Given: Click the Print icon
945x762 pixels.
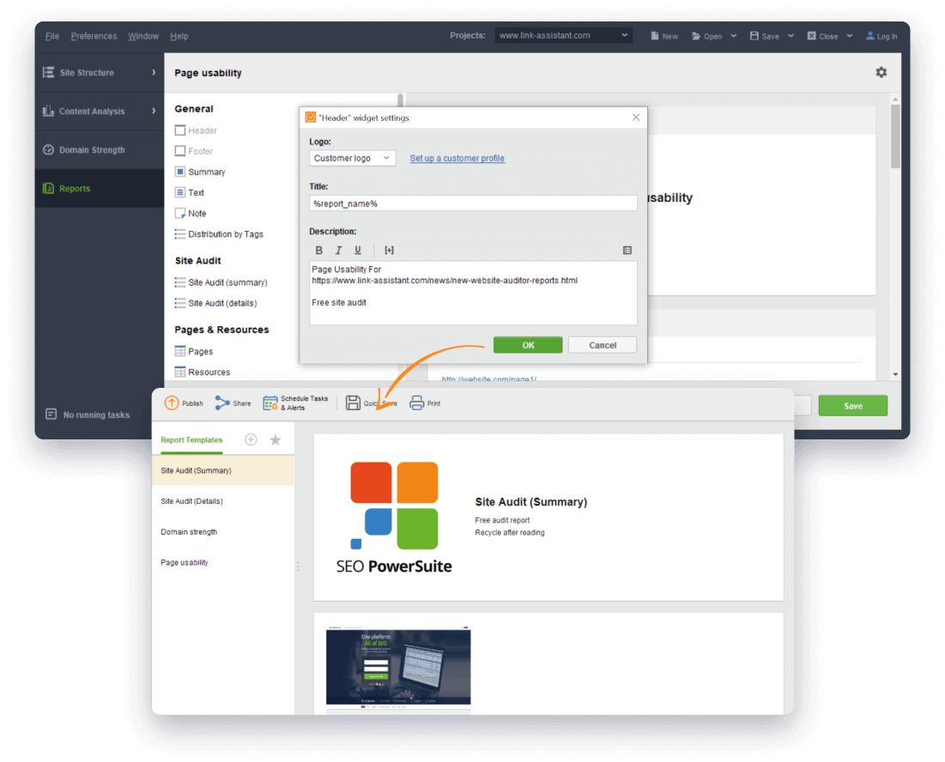Looking at the screenshot, I should point(416,403).
